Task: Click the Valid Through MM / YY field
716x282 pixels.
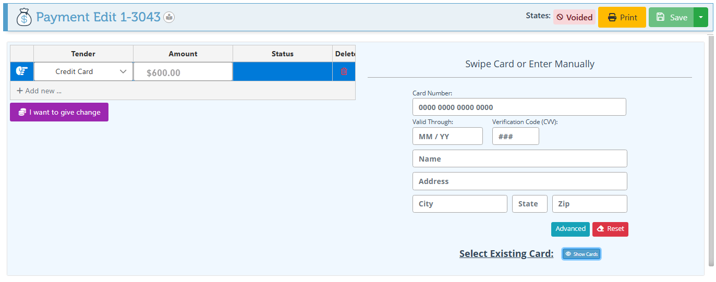Action: tap(447, 136)
